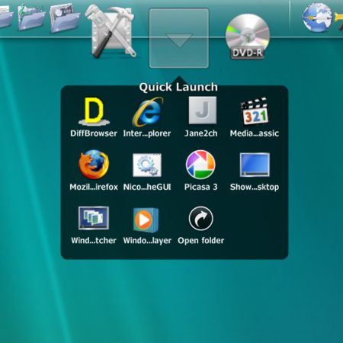This screenshot has width=343, height=343.
Task: Open the DVD-R disc icon
Action: (248, 37)
